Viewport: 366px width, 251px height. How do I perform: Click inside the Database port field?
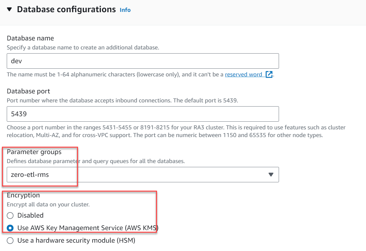pos(143,114)
